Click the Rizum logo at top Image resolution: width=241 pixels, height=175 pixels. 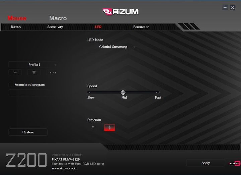(x=121, y=12)
